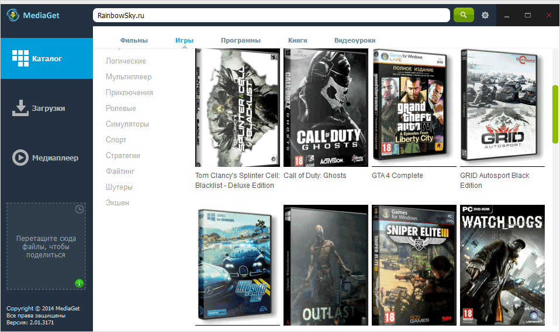Click title text 'GTA 4 Complete'
This screenshot has height=332, width=560.
point(397,176)
